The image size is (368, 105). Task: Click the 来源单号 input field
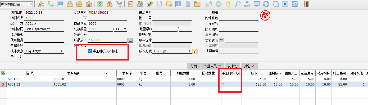[x=172, y=13]
